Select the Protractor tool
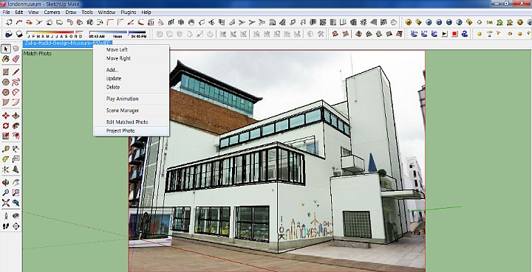 coord(6,159)
